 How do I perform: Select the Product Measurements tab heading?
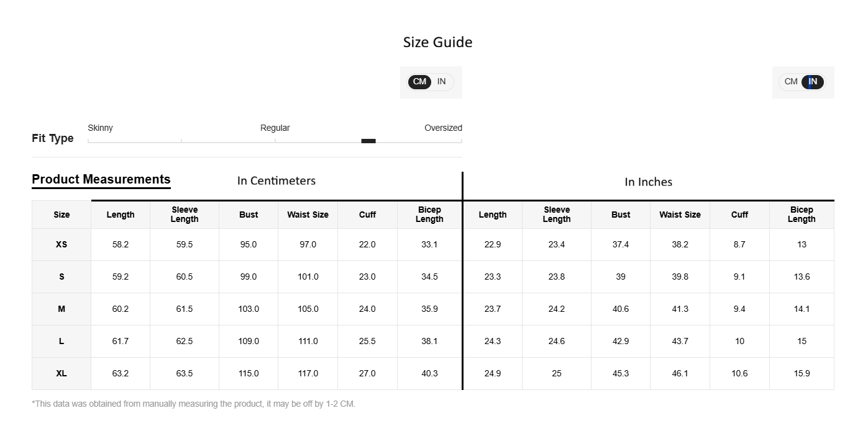tap(101, 180)
